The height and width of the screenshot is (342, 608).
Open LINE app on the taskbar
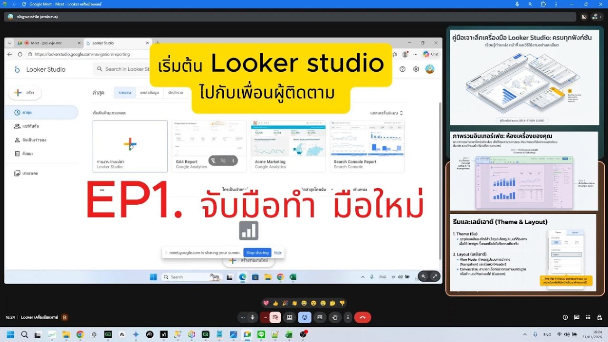261,334
